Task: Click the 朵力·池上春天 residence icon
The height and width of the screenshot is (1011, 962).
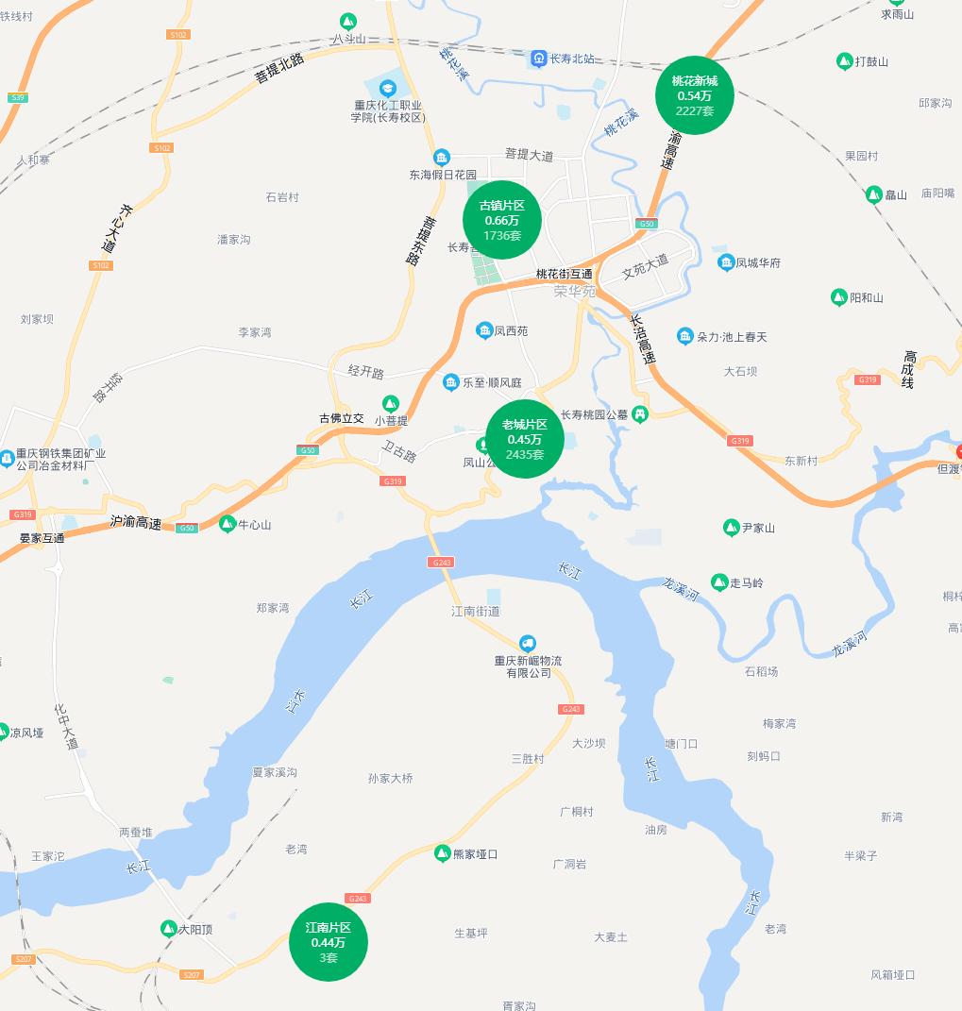Action: pyautogui.click(x=685, y=336)
